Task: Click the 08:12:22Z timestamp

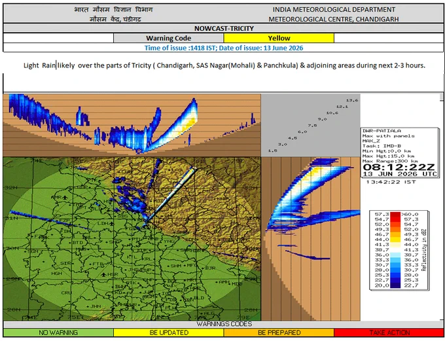Action: (x=399, y=167)
